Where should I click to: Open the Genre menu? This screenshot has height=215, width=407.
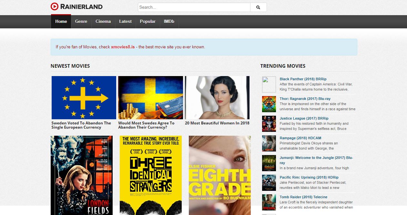(x=81, y=22)
